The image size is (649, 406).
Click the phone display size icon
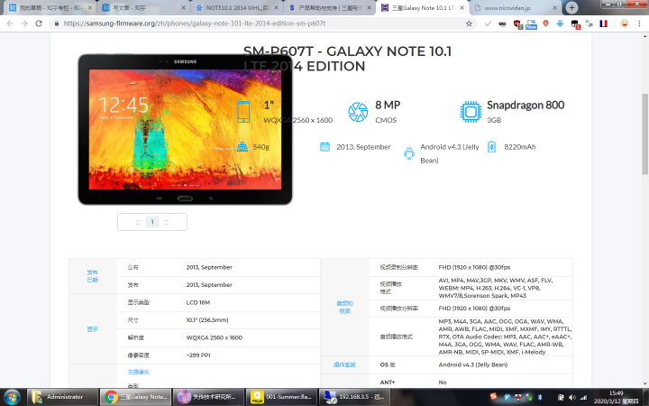243,112
